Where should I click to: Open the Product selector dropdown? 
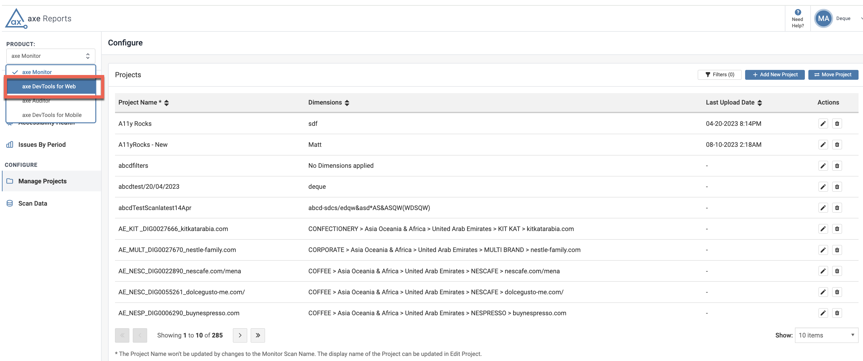click(51, 56)
